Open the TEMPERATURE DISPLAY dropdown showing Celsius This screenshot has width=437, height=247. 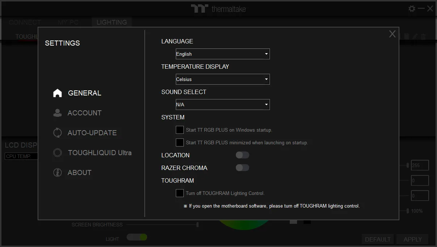point(223,79)
